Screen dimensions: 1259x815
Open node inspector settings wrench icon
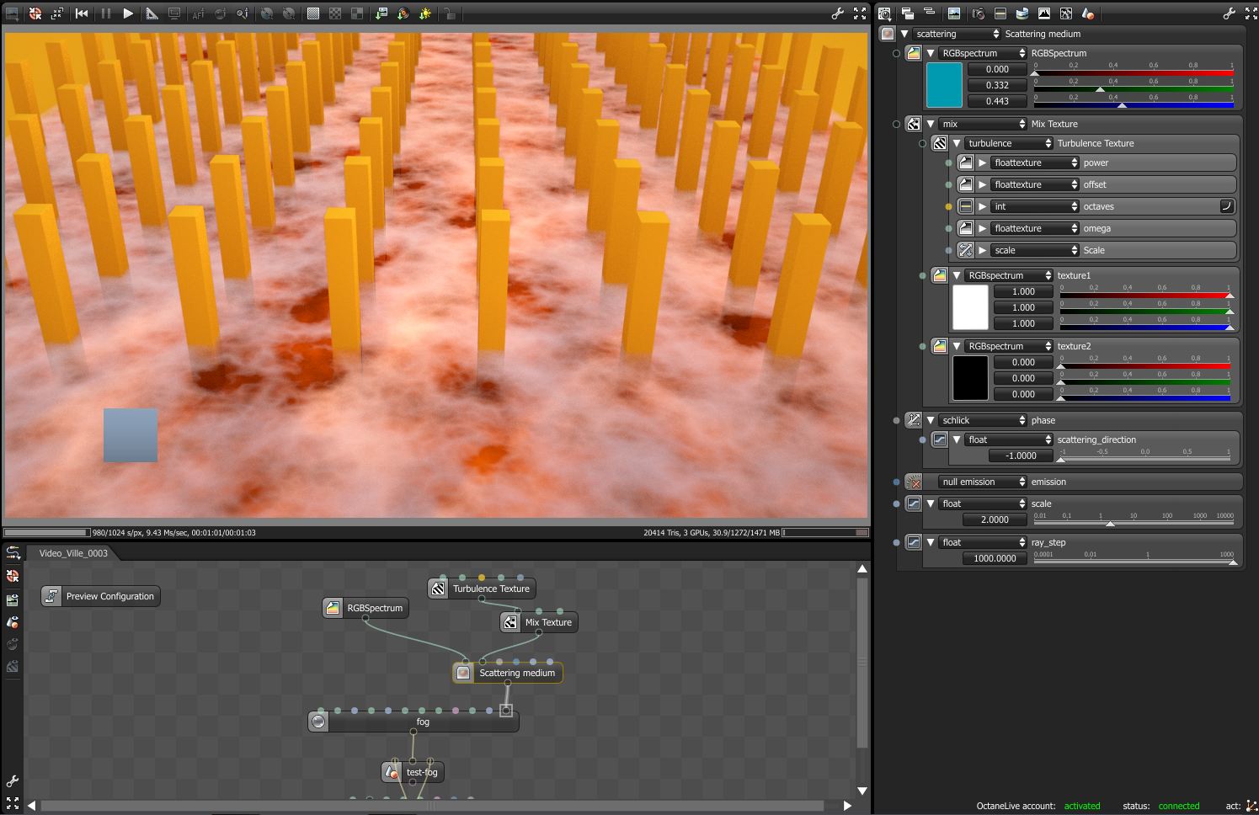coord(1229,13)
